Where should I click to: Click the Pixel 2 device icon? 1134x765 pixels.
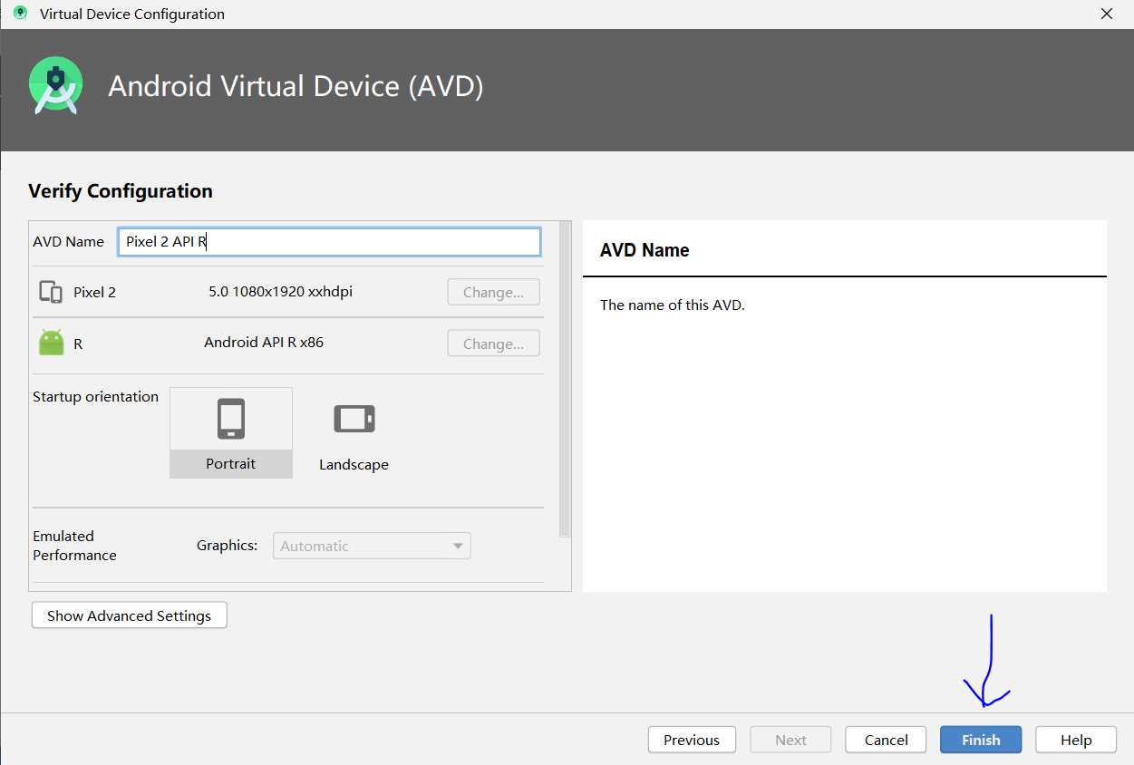[x=50, y=292]
